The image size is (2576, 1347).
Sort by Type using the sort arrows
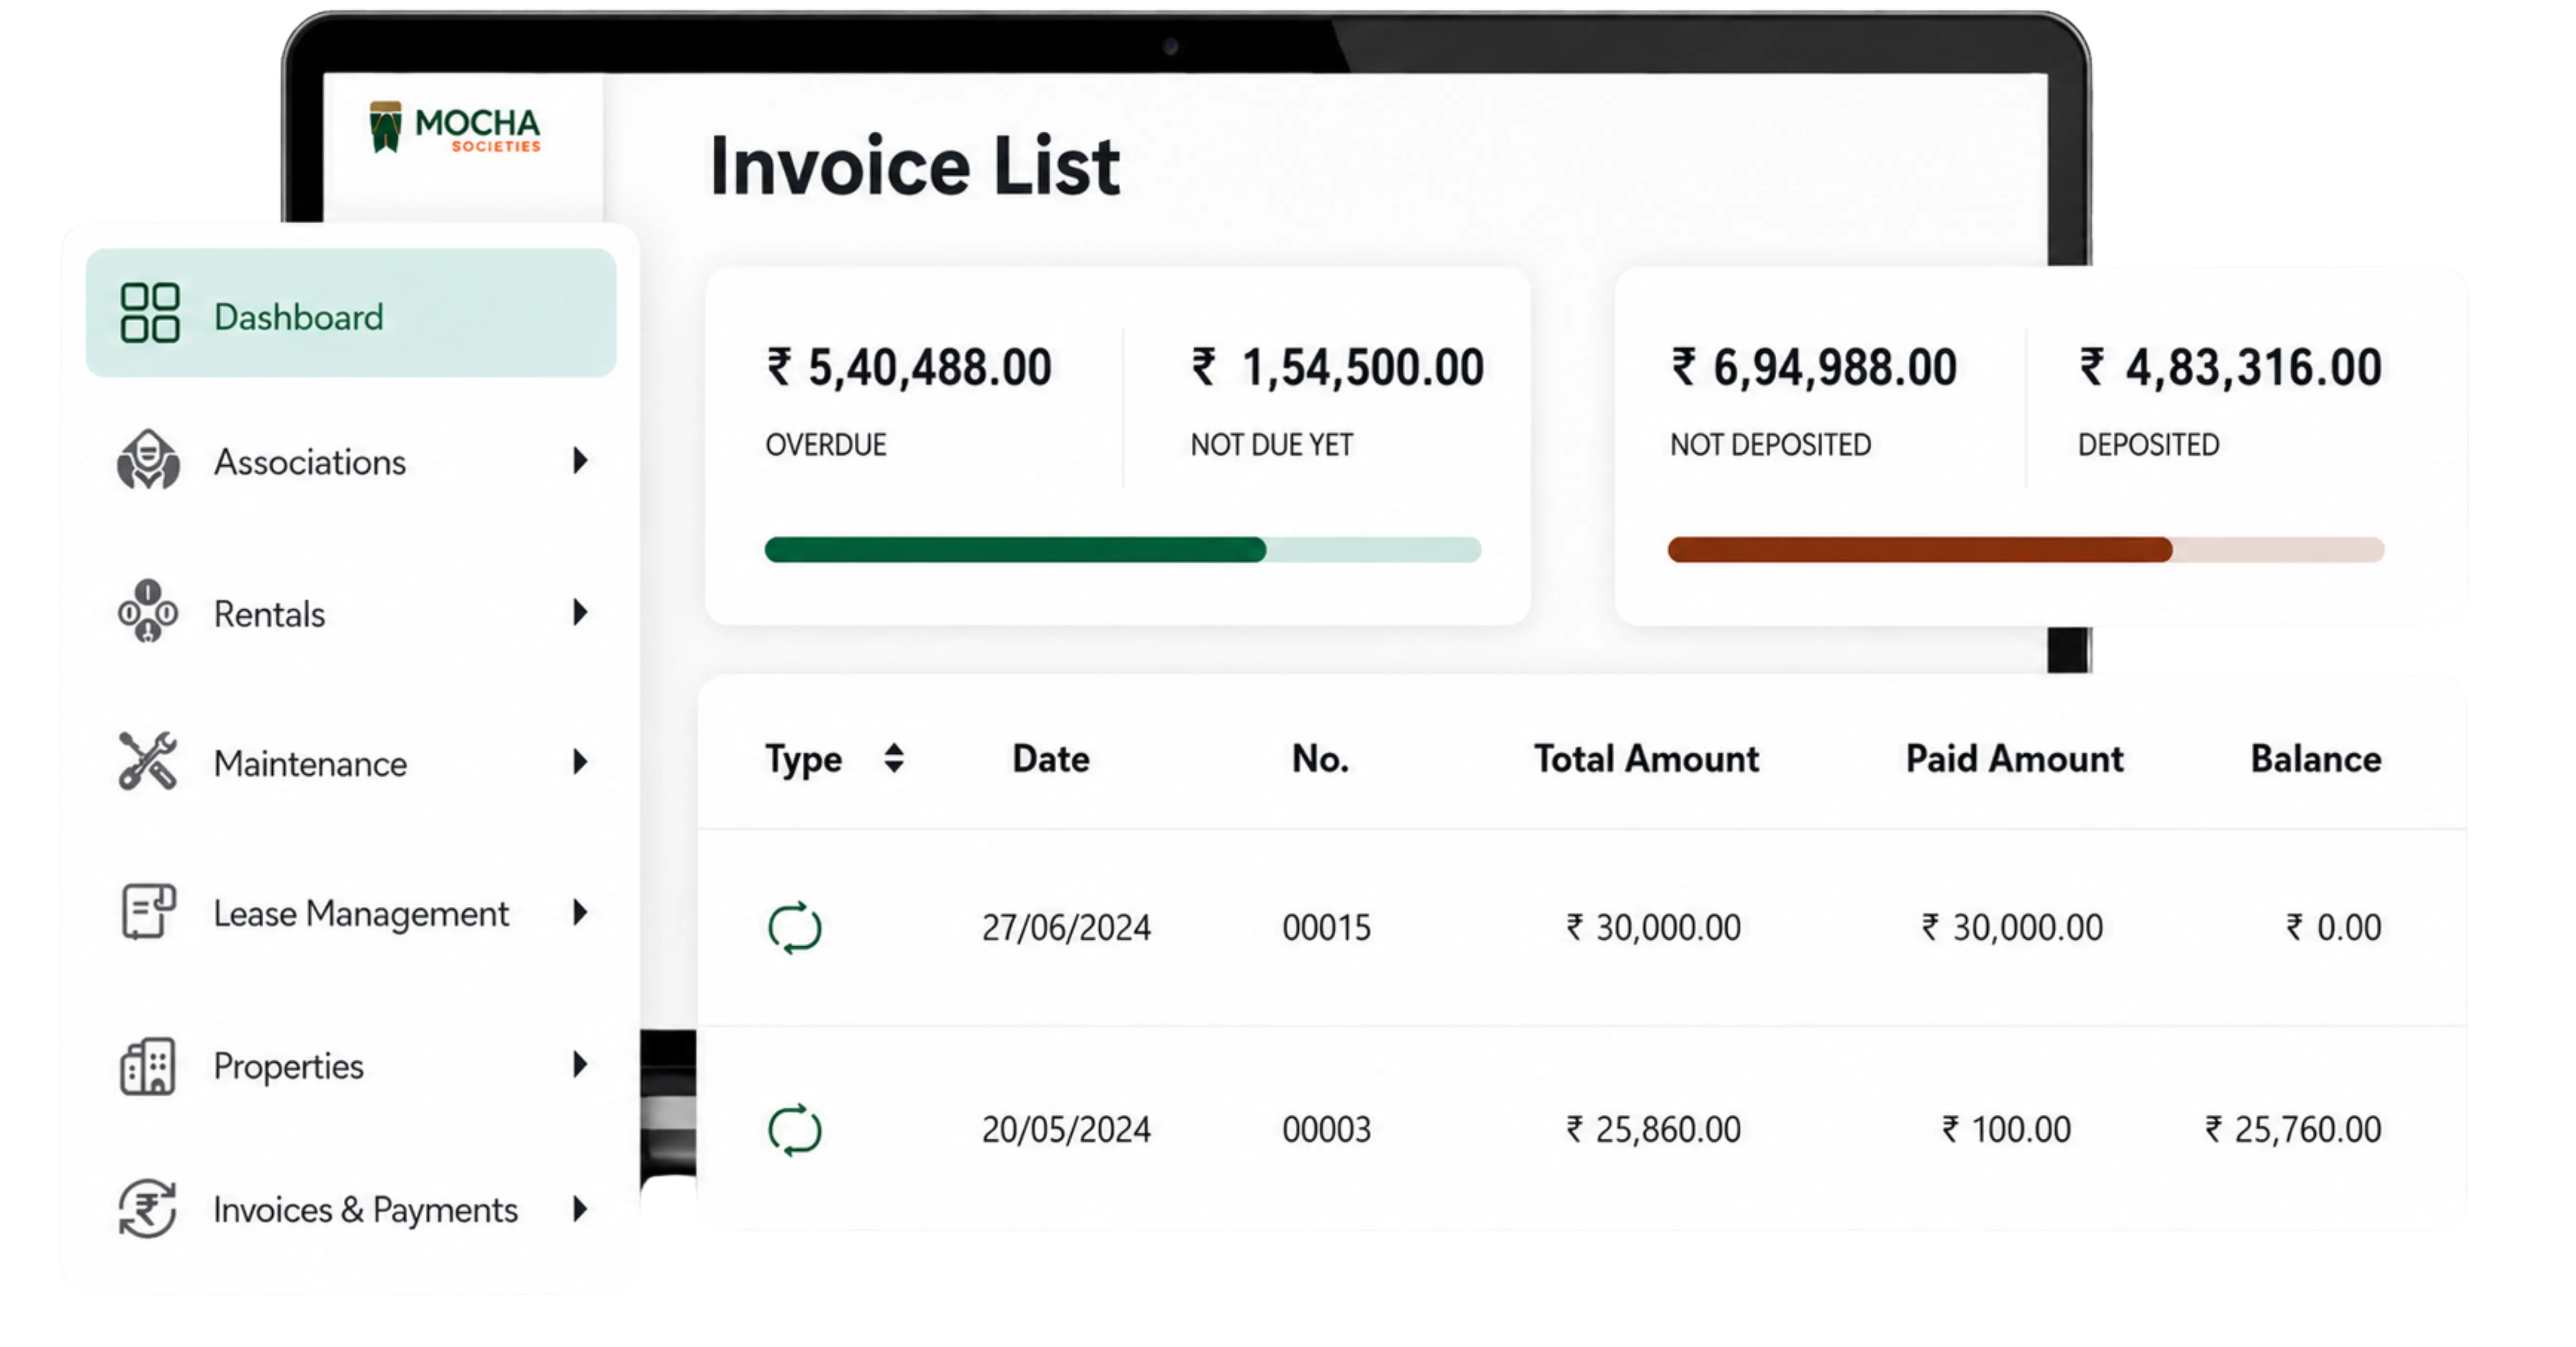(x=894, y=759)
